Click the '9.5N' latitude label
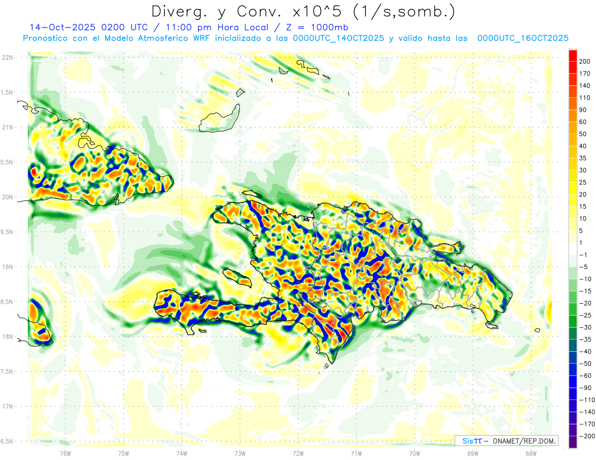Image resolution: width=596 pixels, height=460 pixels. point(7,232)
